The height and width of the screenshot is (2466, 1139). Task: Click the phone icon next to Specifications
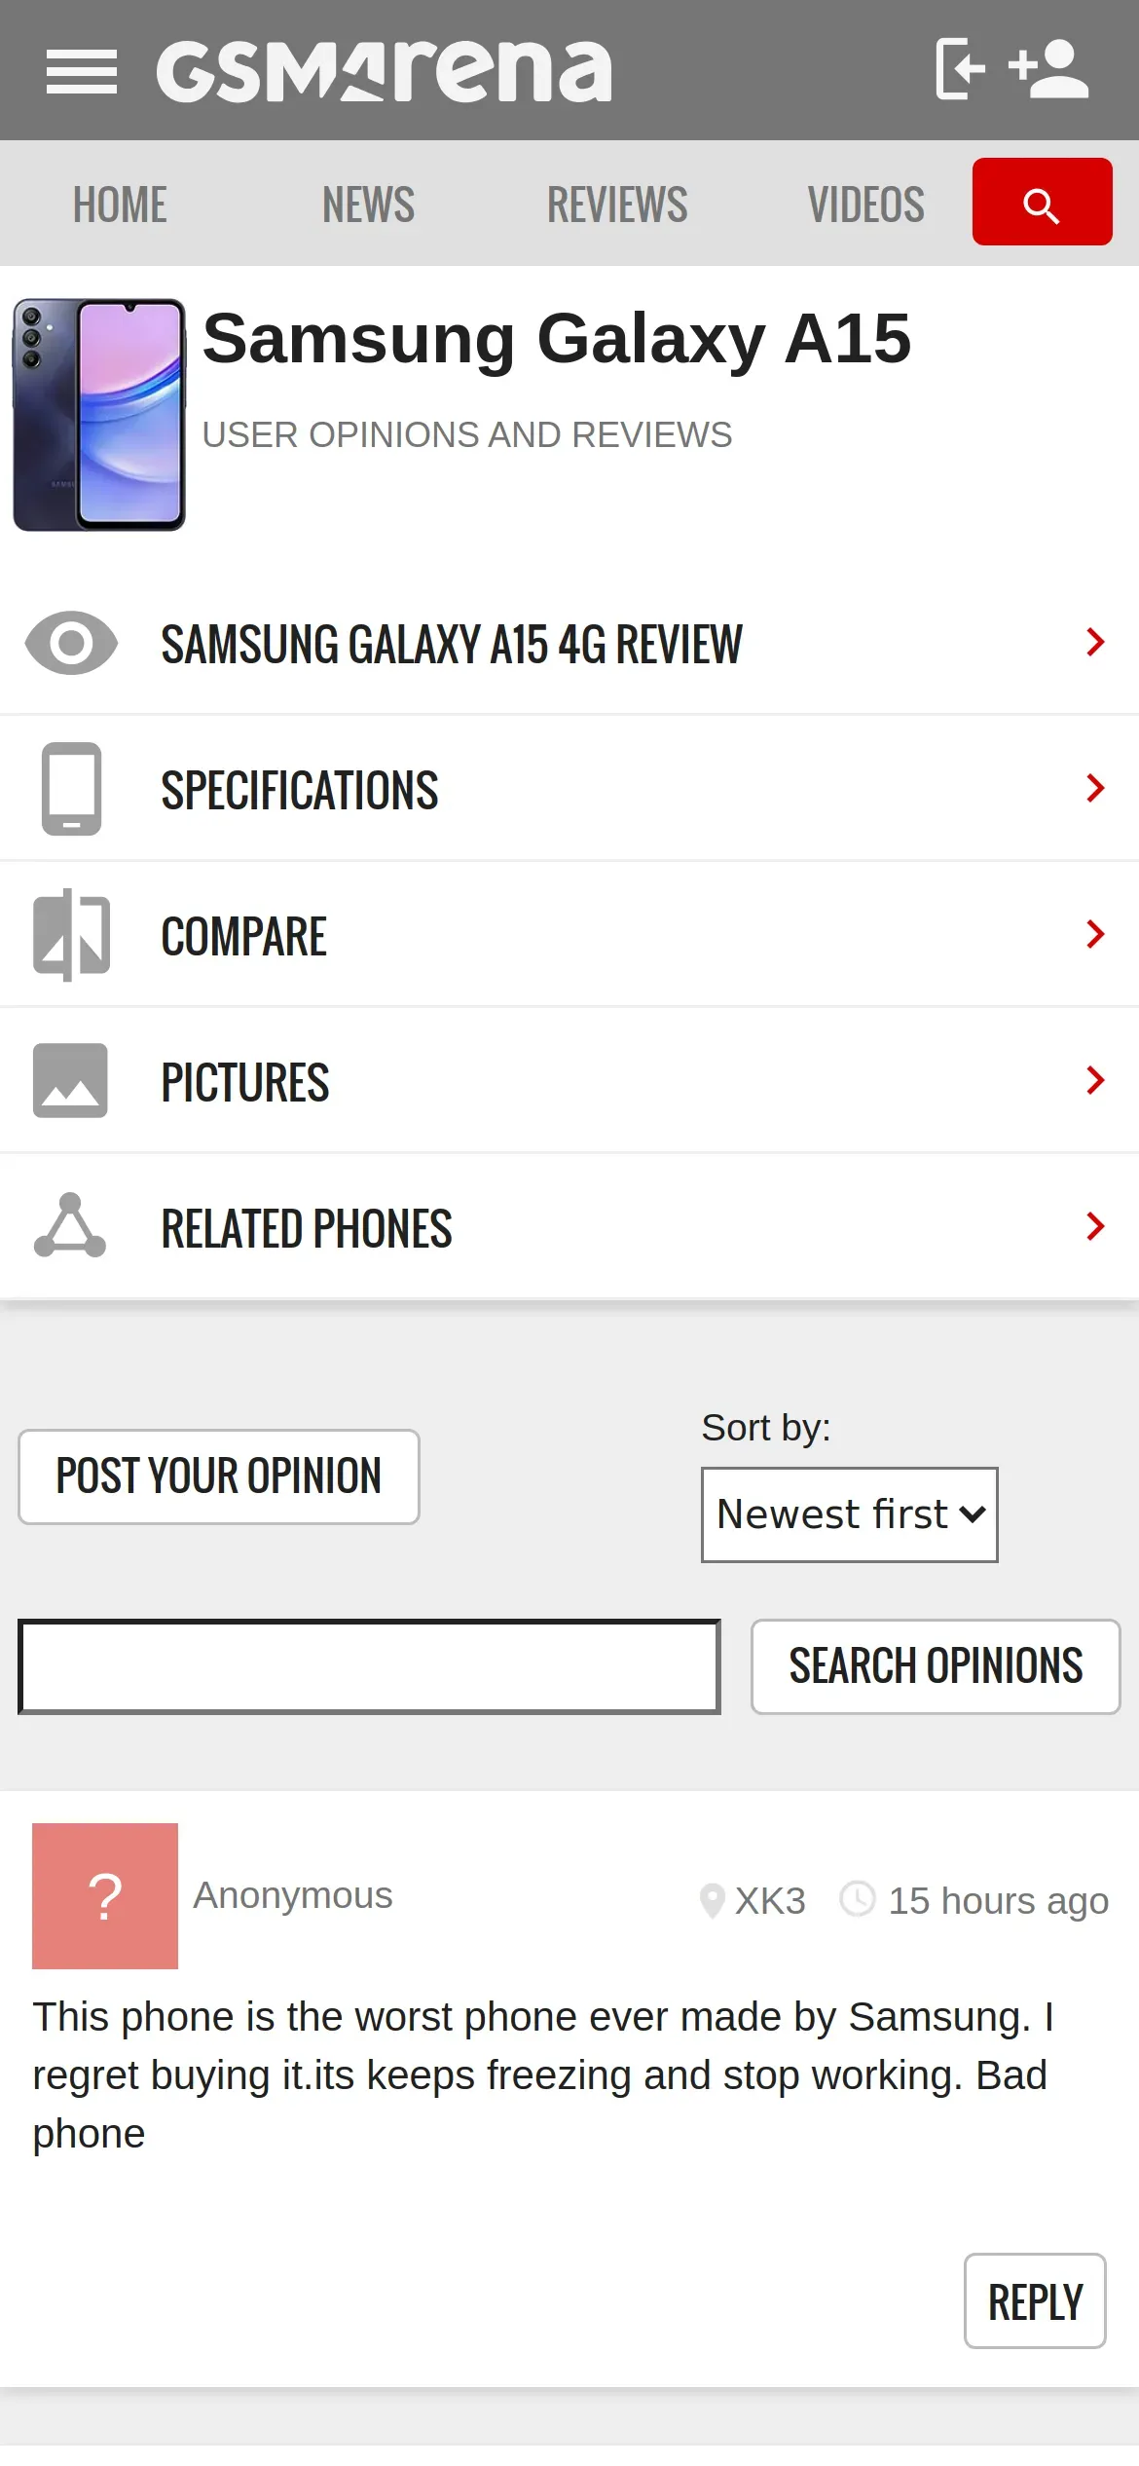(x=71, y=789)
